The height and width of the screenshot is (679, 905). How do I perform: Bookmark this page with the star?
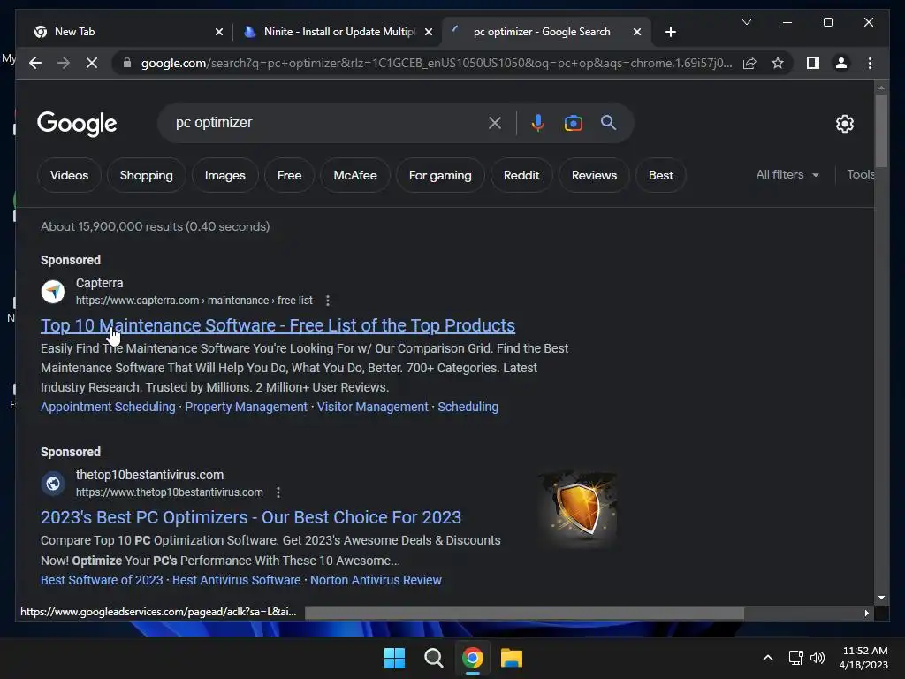tap(778, 63)
